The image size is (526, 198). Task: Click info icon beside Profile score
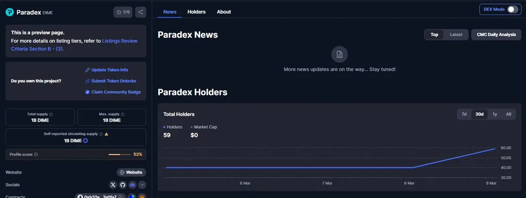pyautogui.click(x=36, y=155)
